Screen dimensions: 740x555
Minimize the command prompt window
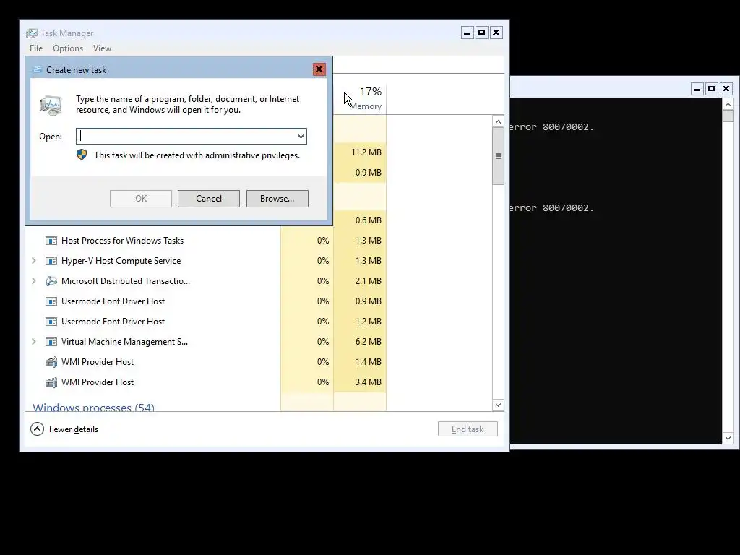[x=697, y=89]
